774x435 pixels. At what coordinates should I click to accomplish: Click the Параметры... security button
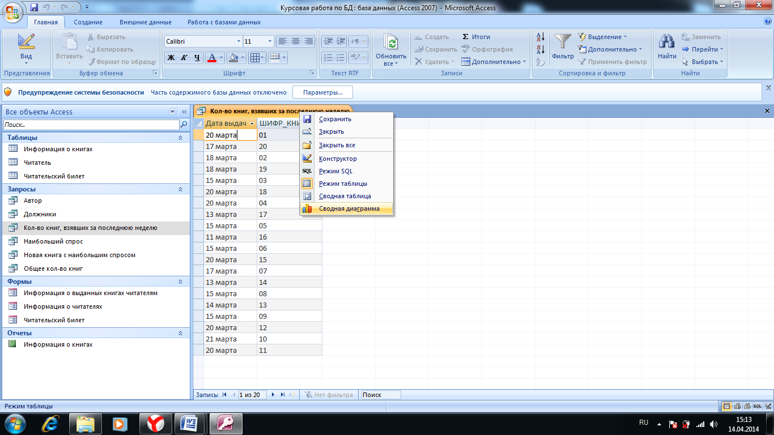(x=322, y=92)
